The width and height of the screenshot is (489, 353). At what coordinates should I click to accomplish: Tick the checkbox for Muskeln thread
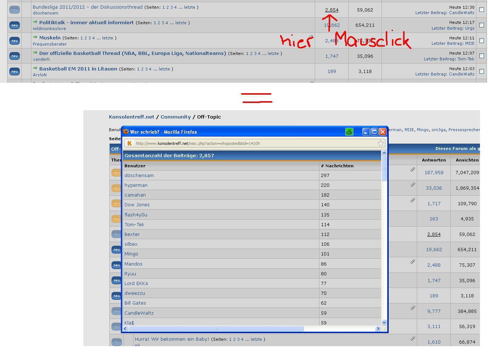point(481,40)
